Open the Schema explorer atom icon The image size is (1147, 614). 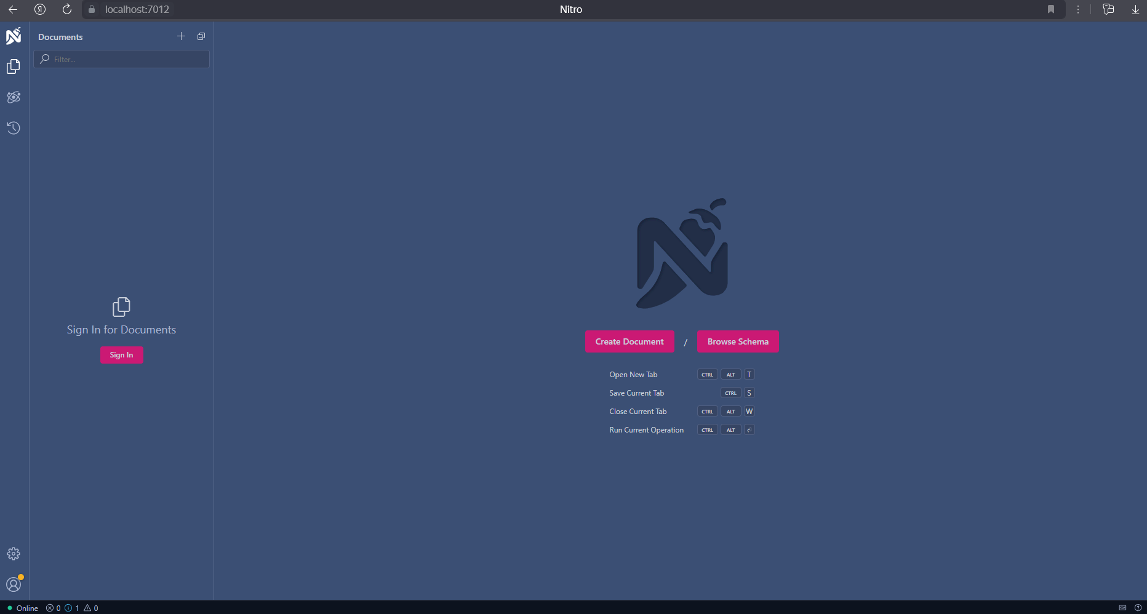pyautogui.click(x=14, y=97)
